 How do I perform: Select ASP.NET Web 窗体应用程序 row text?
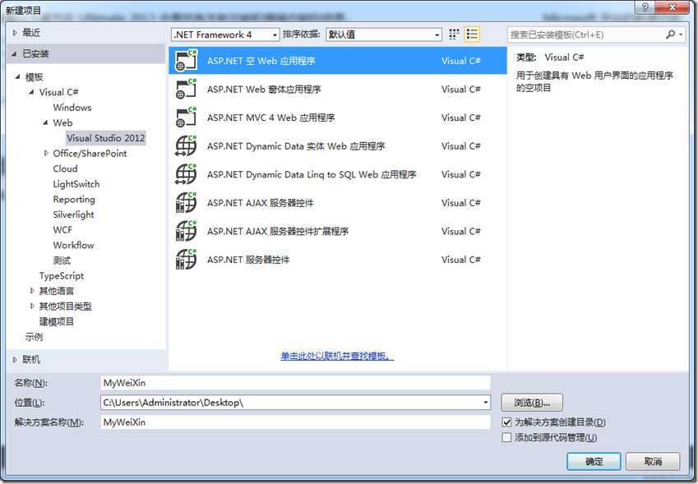coord(264,90)
